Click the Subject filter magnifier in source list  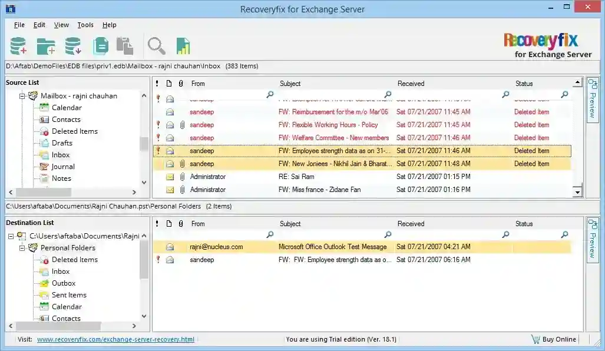point(388,94)
